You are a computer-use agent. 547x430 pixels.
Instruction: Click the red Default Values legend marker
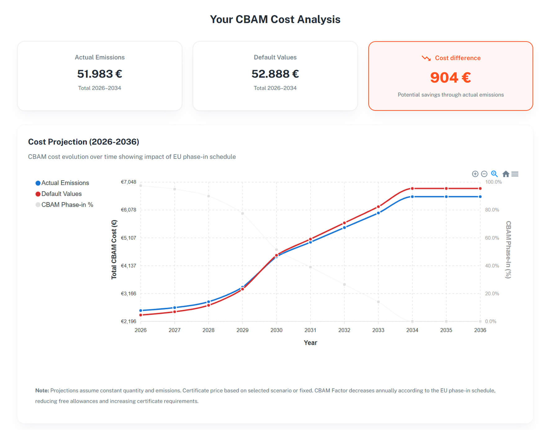(x=38, y=194)
